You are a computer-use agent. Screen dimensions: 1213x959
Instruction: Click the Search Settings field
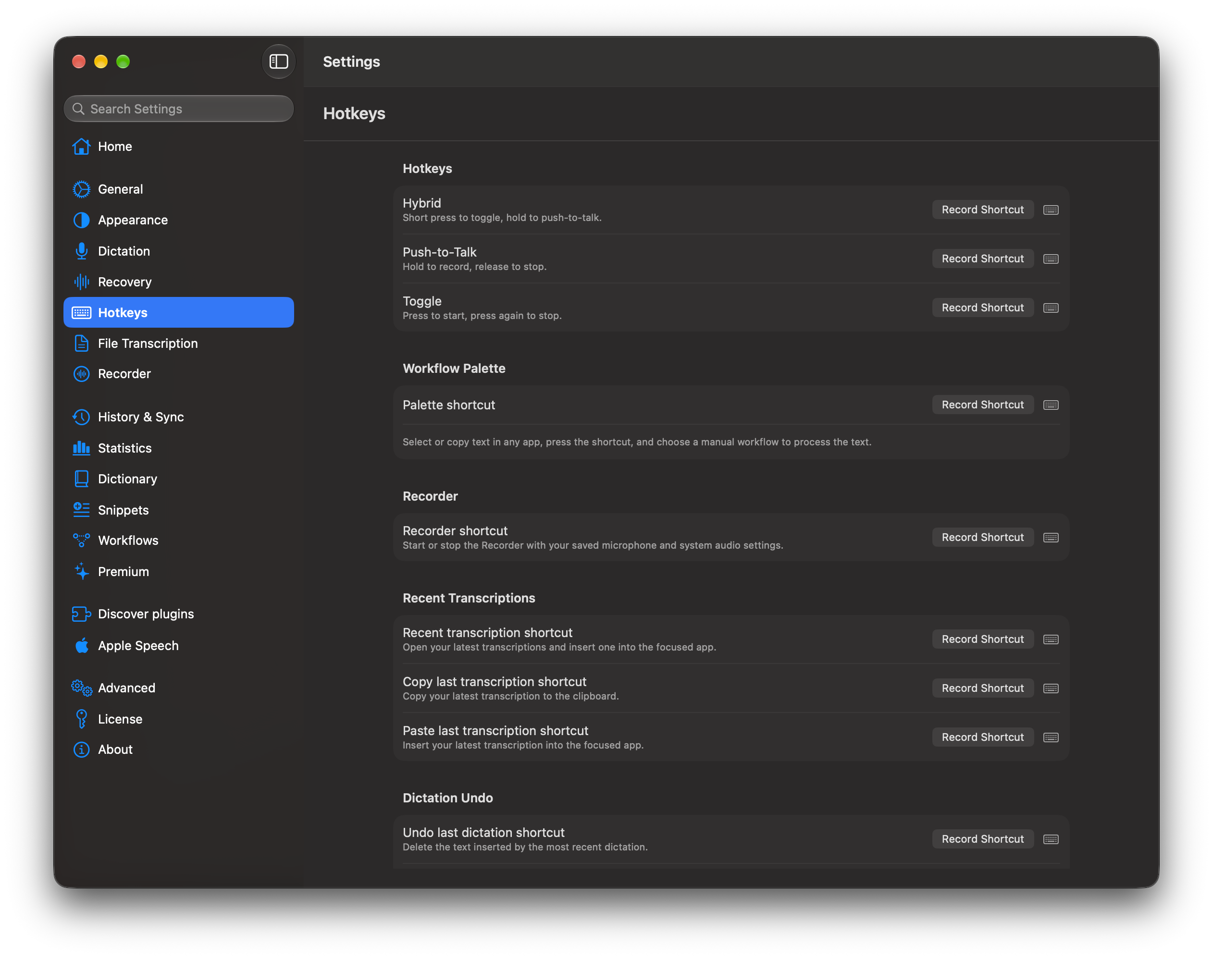click(x=179, y=109)
